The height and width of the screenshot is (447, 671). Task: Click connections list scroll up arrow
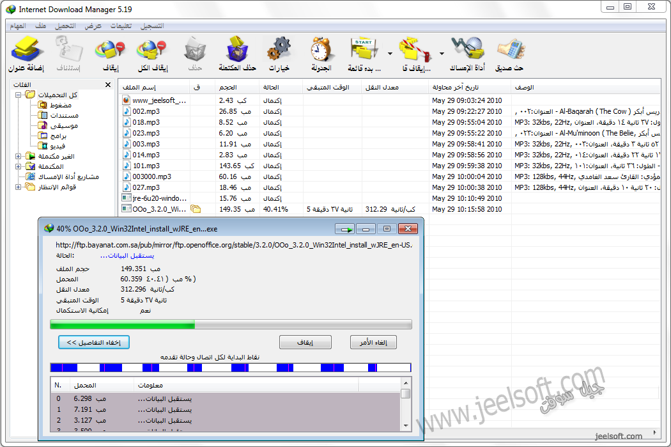pyautogui.click(x=406, y=382)
